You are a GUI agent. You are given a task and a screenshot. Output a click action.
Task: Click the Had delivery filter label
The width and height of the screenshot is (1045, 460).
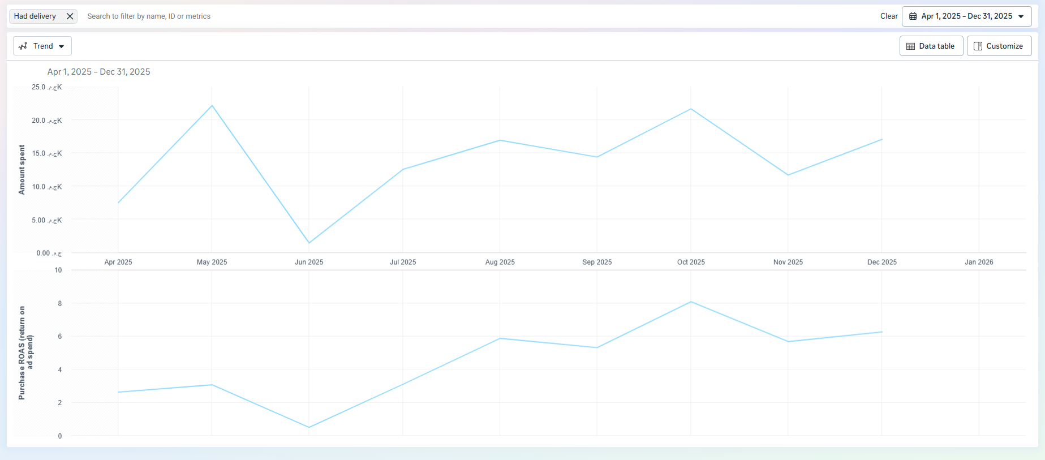[x=35, y=16]
